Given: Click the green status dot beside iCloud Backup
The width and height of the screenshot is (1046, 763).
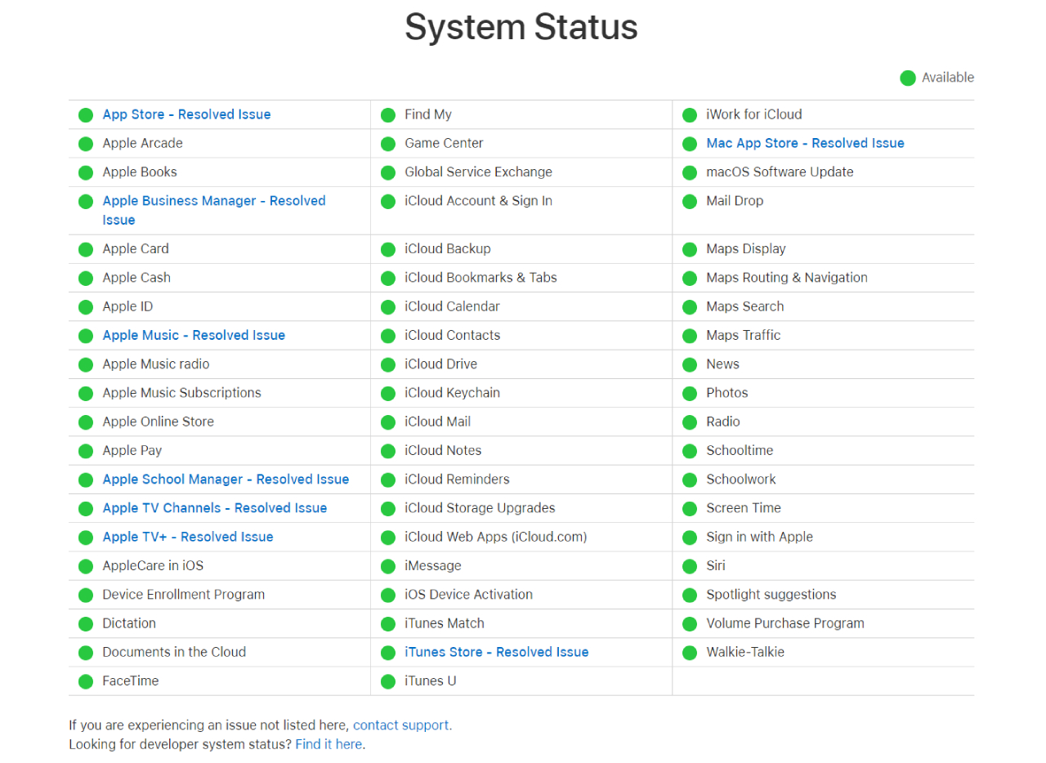Looking at the screenshot, I should 388,249.
